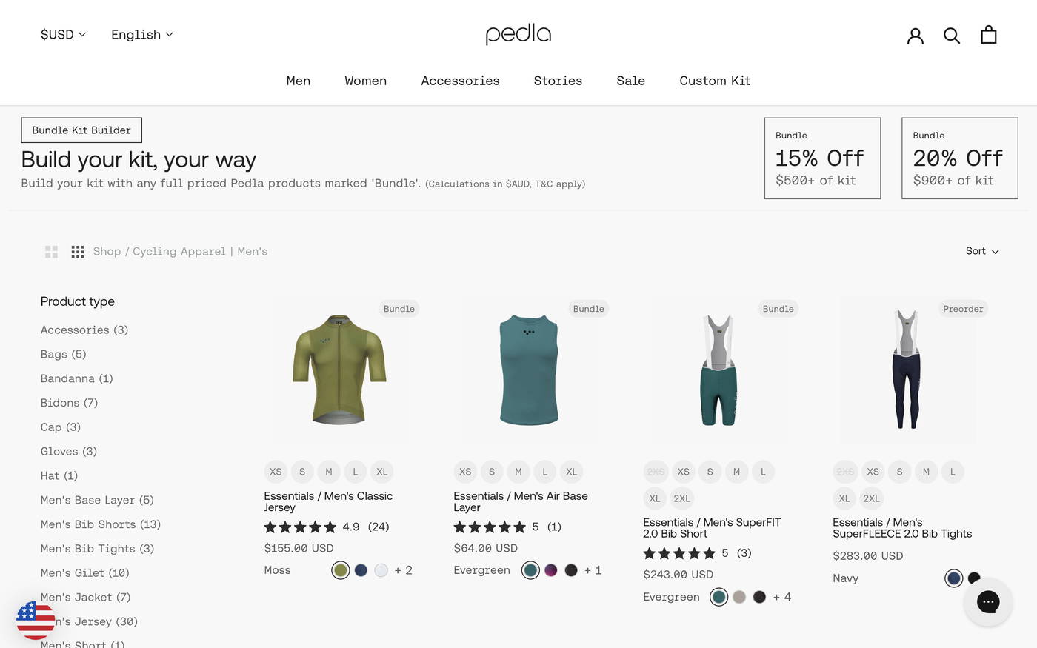This screenshot has height=648, width=1037.
Task: Select size M for the Classic Jersey
Action: (328, 472)
